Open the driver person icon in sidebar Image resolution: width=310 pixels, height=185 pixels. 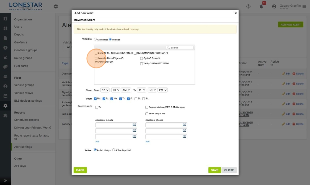(5, 86)
